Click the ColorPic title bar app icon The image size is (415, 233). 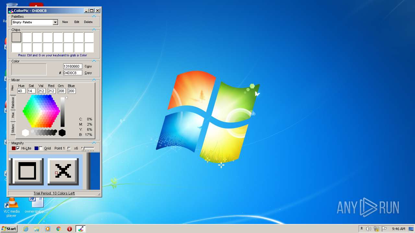[x=11, y=11]
